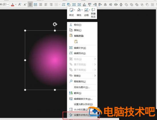
Task: Choose 编辑替换文字(A)... menu entry
Action: point(82,99)
